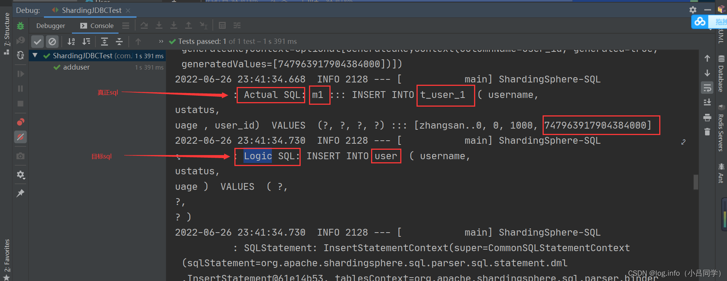Switch to the Debugger tab
Screen dimensions: 727x281
coord(51,26)
